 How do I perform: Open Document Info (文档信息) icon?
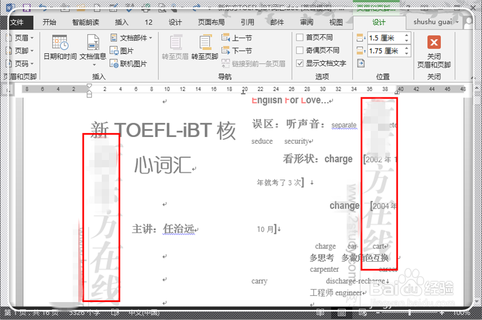[x=93, y=43]
